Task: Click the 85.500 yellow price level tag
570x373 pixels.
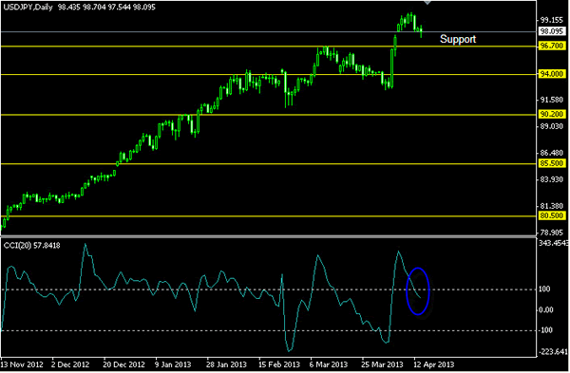Action: tap(551, 163)
